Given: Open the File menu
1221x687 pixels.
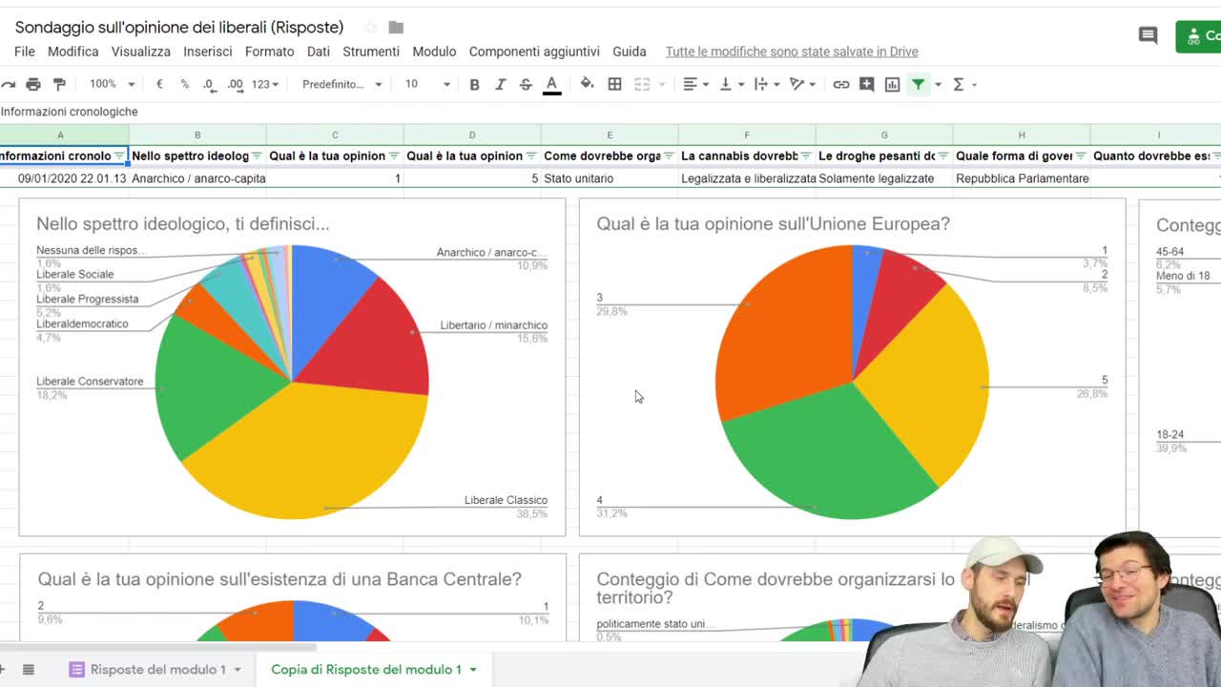Looking at the screenshot, I should [25, 52].
